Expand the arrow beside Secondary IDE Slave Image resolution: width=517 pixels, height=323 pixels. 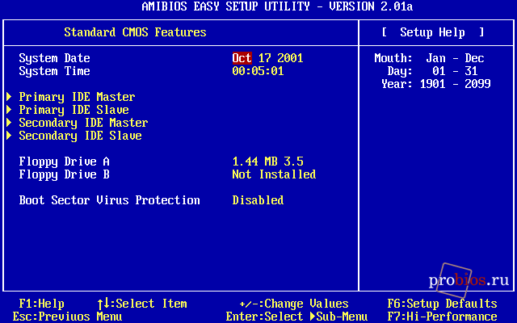tap(9, 136)
